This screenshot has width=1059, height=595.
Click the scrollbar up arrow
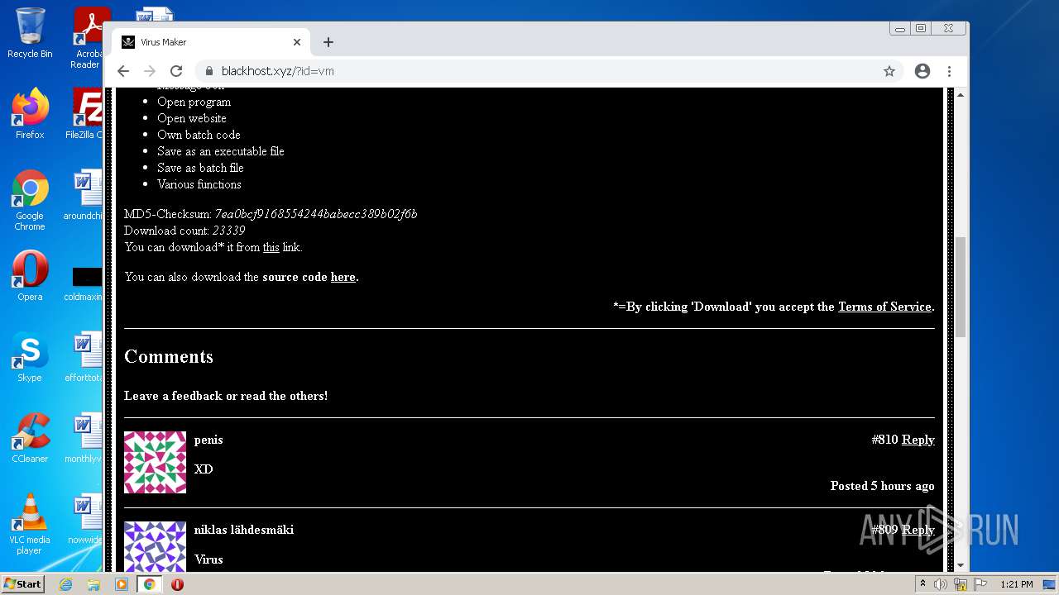tap(961, 95)
